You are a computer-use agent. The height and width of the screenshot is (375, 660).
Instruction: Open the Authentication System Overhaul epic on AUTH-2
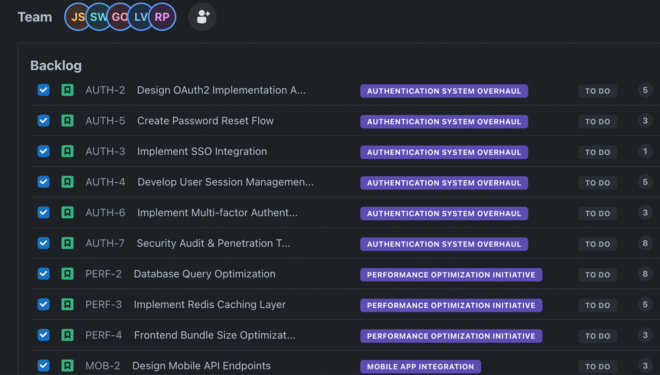point(444,91)
